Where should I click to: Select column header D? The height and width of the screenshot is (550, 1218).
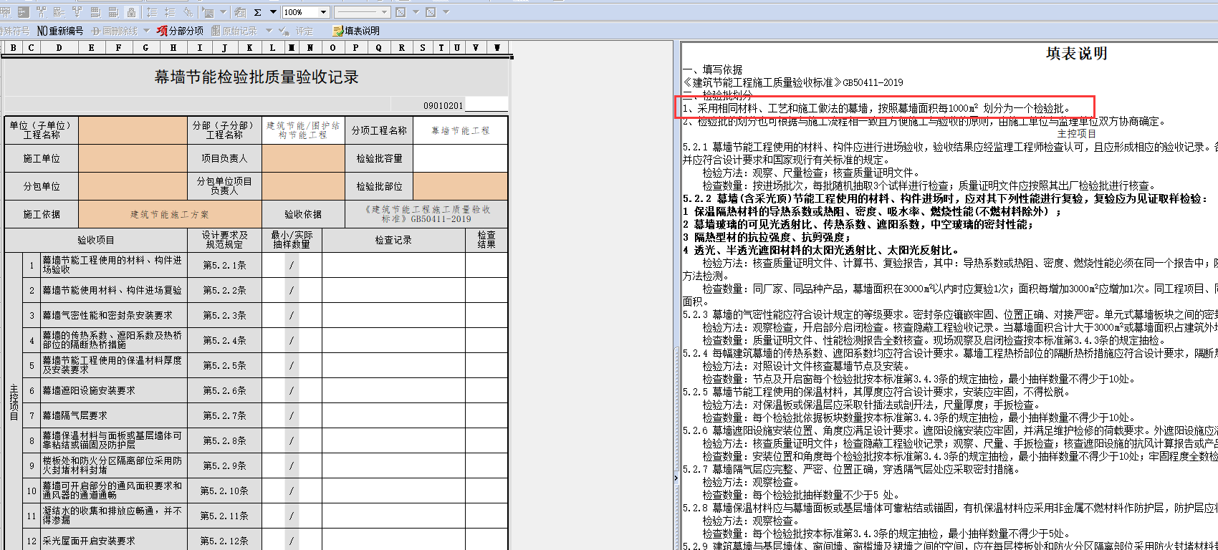[x=59, y=48]
